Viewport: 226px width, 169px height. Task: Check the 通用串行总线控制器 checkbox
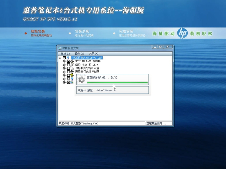tap(68, 72)
